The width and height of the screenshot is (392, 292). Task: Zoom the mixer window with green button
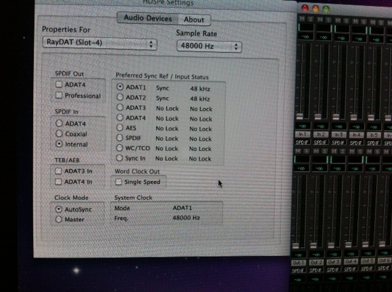(x=326, y=9)
